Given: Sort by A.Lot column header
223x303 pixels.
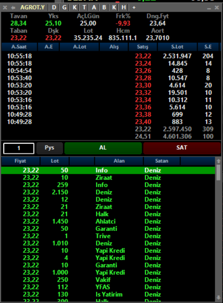Looking at the screenshot, I should (x=80, y=47).
